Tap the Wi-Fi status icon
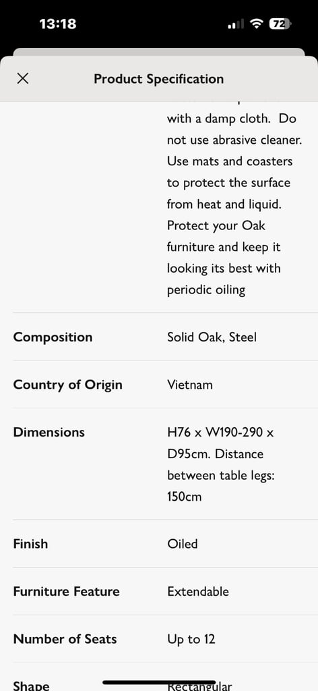The height and width of the screenshot is (691, 318). click(256, 24)
